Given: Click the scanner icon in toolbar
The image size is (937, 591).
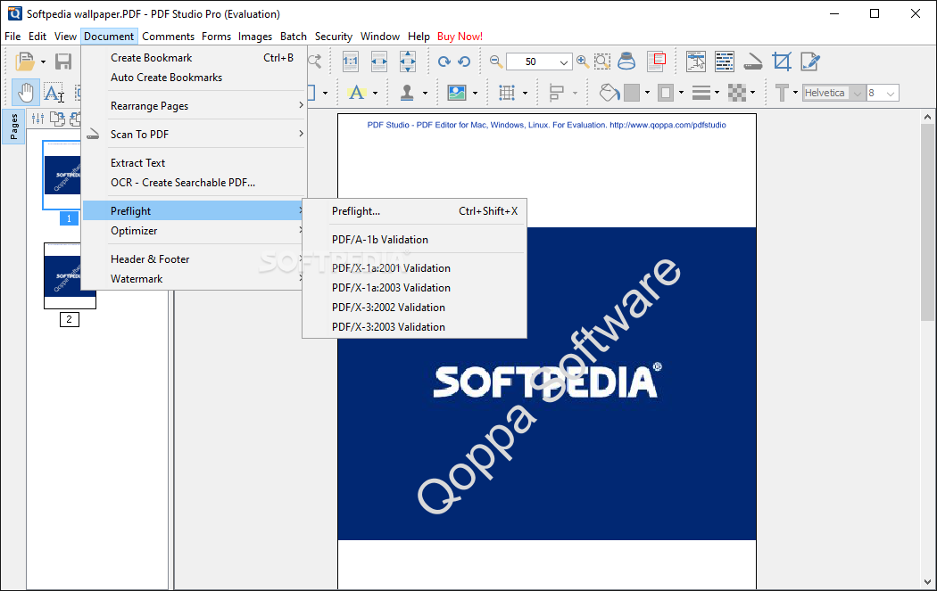Looking at the screenshot, I should (753, 62).
